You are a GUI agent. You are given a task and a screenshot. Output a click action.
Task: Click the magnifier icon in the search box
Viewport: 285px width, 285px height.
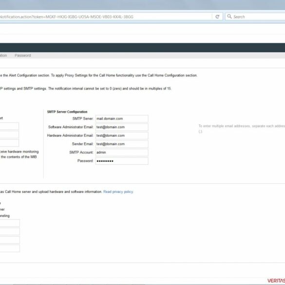[229, 17]
